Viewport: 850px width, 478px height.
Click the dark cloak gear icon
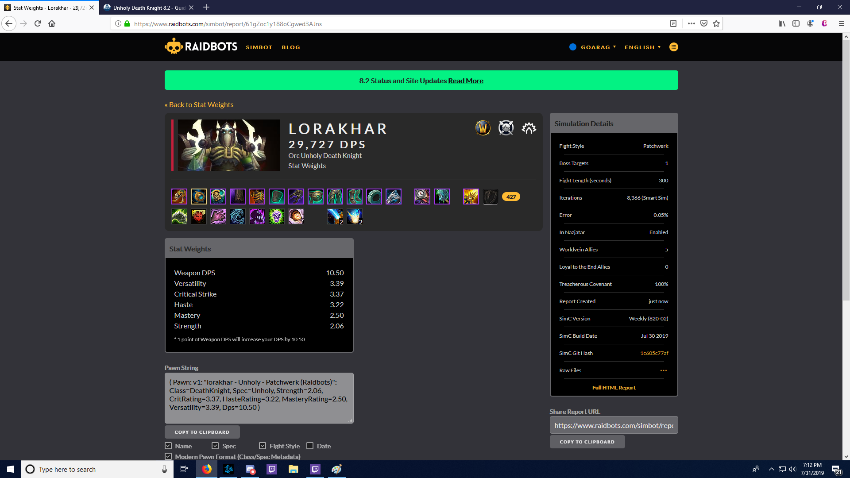[238, 197]
